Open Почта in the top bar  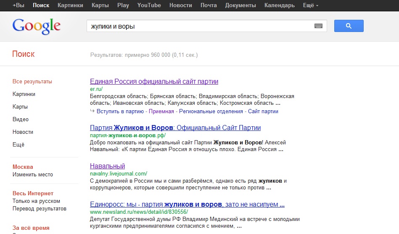coord(209,5)
